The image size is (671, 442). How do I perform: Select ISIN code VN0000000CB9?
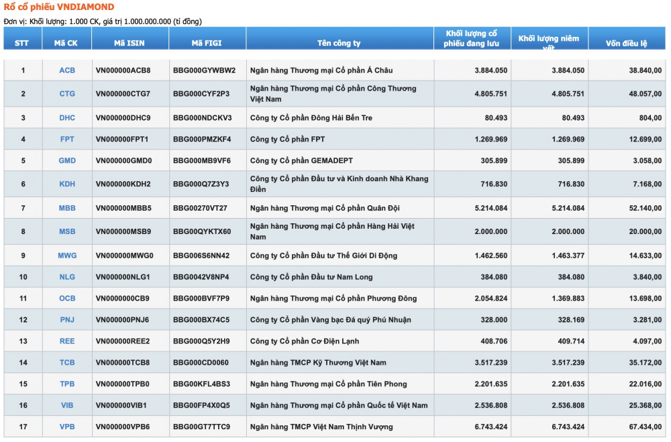tap(123, 298)
